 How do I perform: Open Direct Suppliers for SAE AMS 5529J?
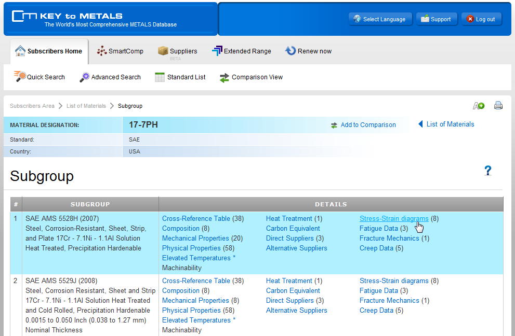tap(289, 301)
